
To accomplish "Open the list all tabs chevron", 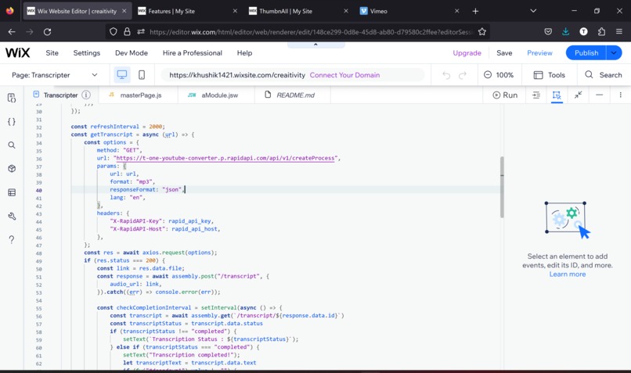I will pos(533,11).
